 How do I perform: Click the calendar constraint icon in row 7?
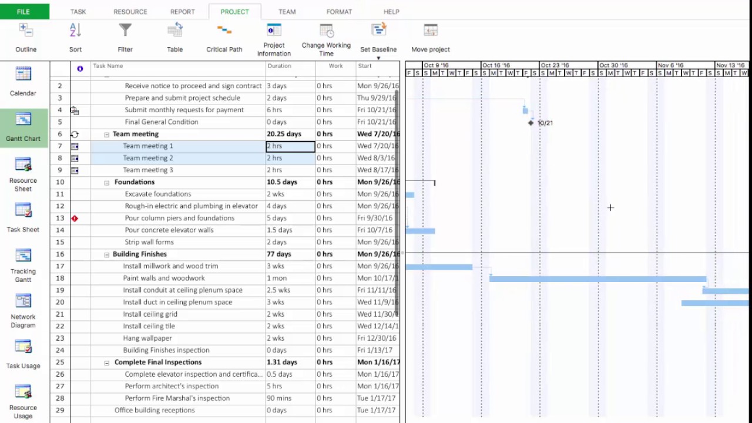tap(75, 146)
